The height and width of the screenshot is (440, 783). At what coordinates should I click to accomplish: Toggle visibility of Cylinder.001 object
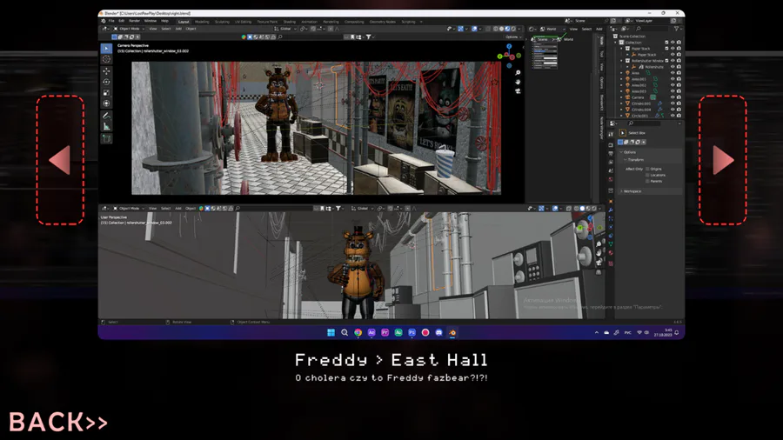[673, 103]
